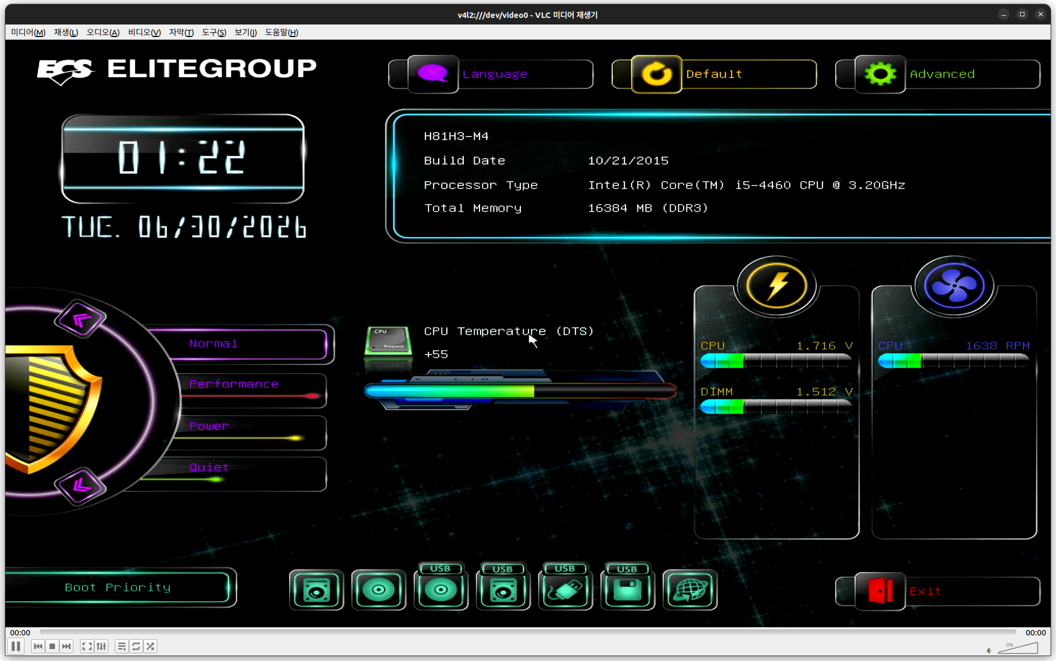Toggle VLC fullscreen mode
The width and height of the screenshot is (1056, 661).
pos(87,646)
